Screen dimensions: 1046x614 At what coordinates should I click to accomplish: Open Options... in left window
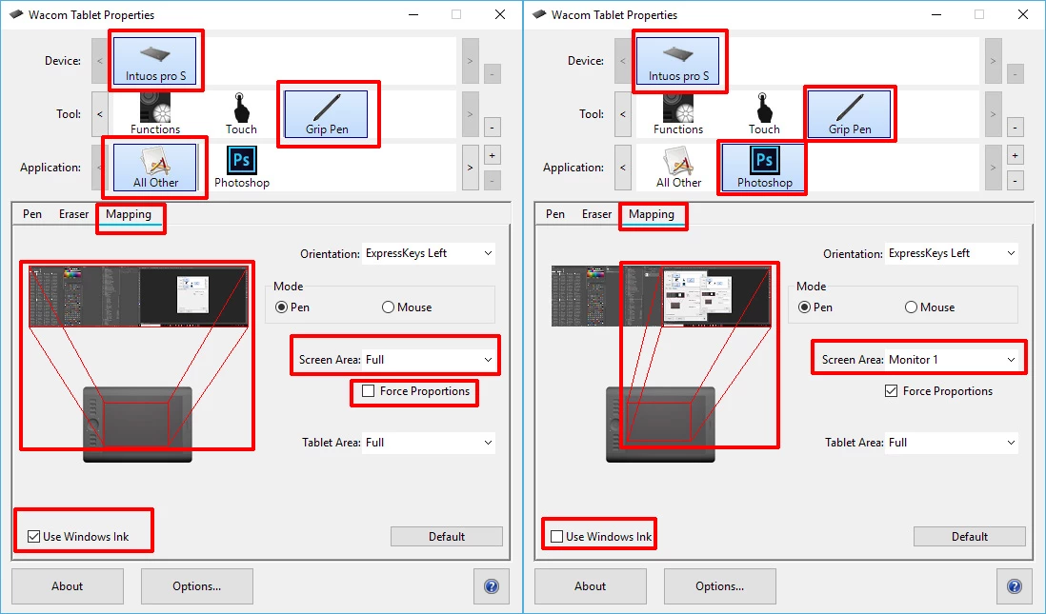click(x=197, y=586)
